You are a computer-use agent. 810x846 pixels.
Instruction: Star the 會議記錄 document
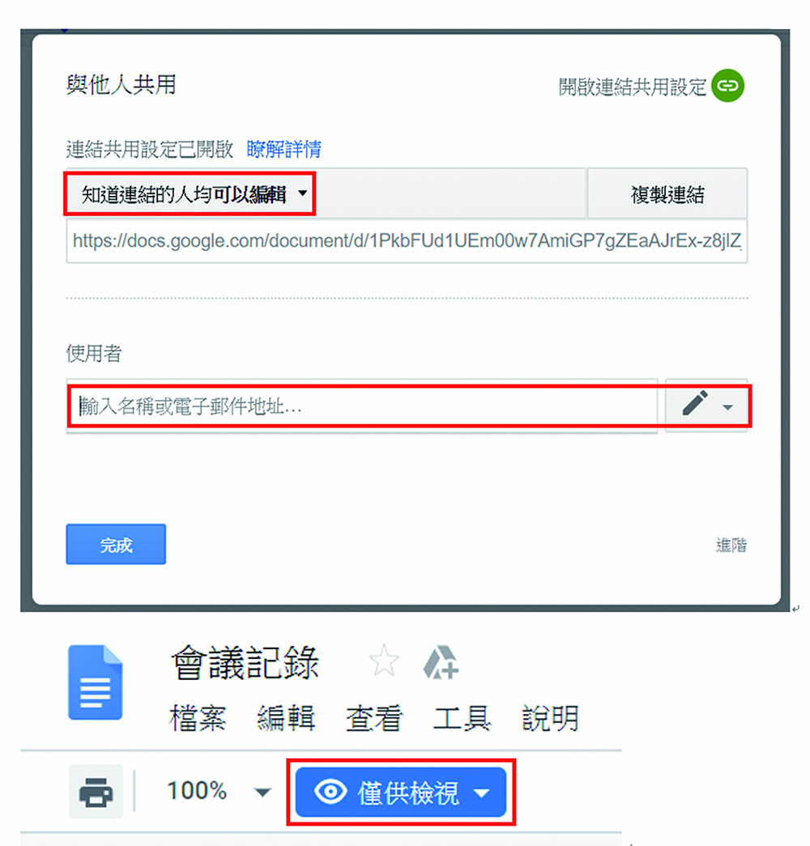coord(384,661)
